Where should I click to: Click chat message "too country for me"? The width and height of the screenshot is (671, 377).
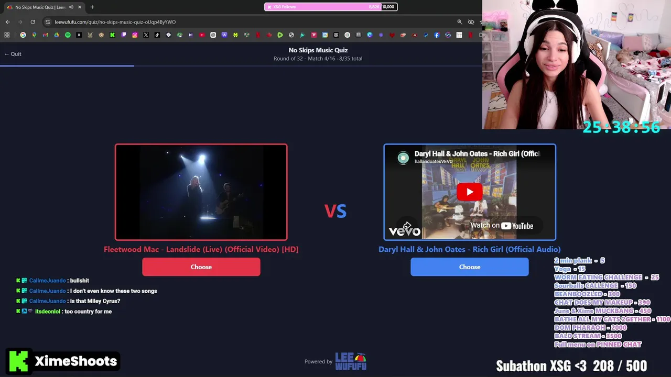88,312
